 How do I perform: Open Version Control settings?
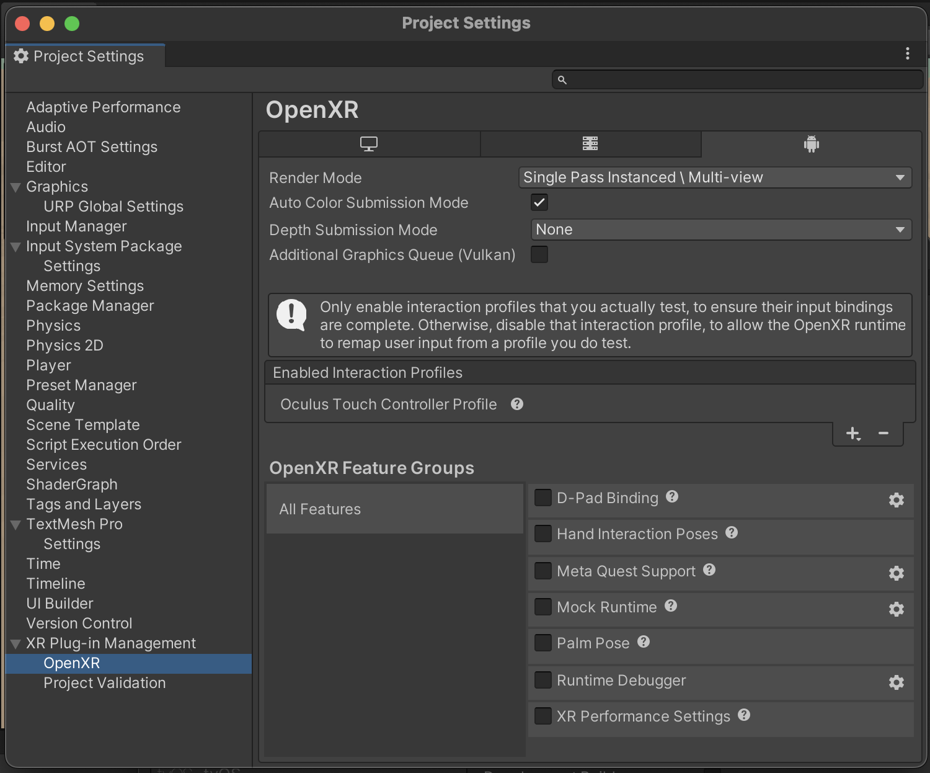[79, 623]
